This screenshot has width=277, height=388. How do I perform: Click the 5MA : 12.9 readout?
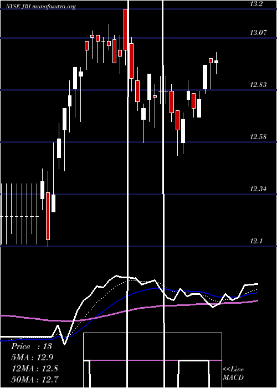tap(33, 357)
